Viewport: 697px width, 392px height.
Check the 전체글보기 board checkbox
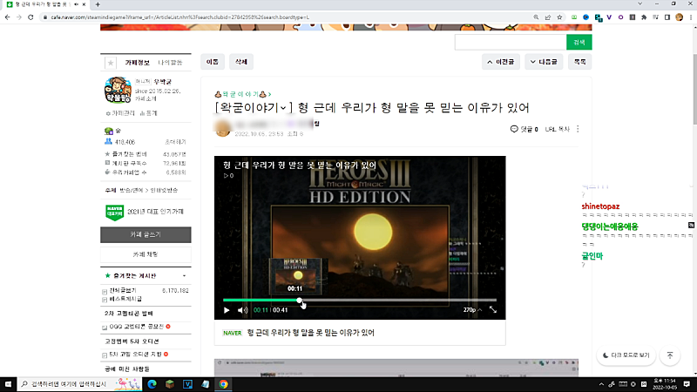(105, 290)
